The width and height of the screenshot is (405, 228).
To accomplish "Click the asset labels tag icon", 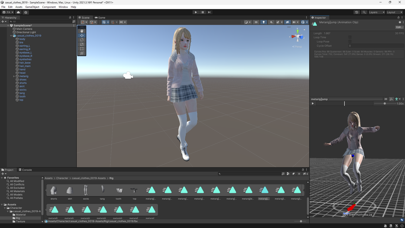I will 402,220.
